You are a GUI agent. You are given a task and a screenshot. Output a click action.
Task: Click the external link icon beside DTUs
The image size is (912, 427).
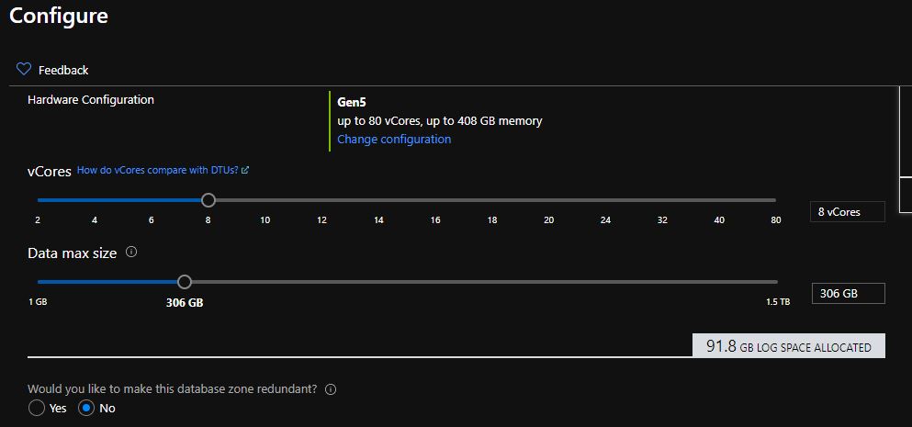245,170
